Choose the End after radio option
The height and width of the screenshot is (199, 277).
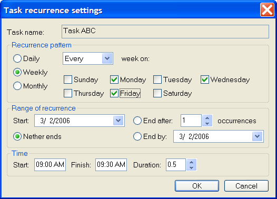click(137, 121)
